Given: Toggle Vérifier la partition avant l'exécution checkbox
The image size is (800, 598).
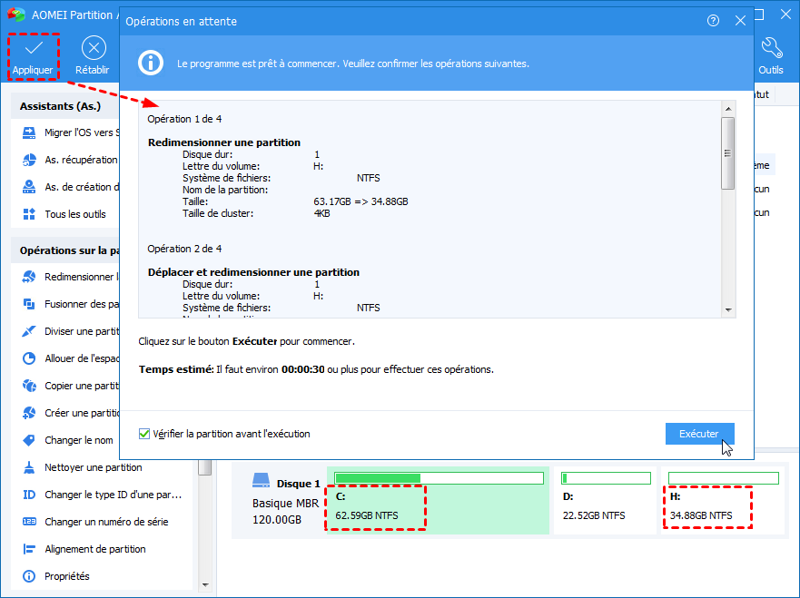Looking at the screenshot, I should [144, 434].
